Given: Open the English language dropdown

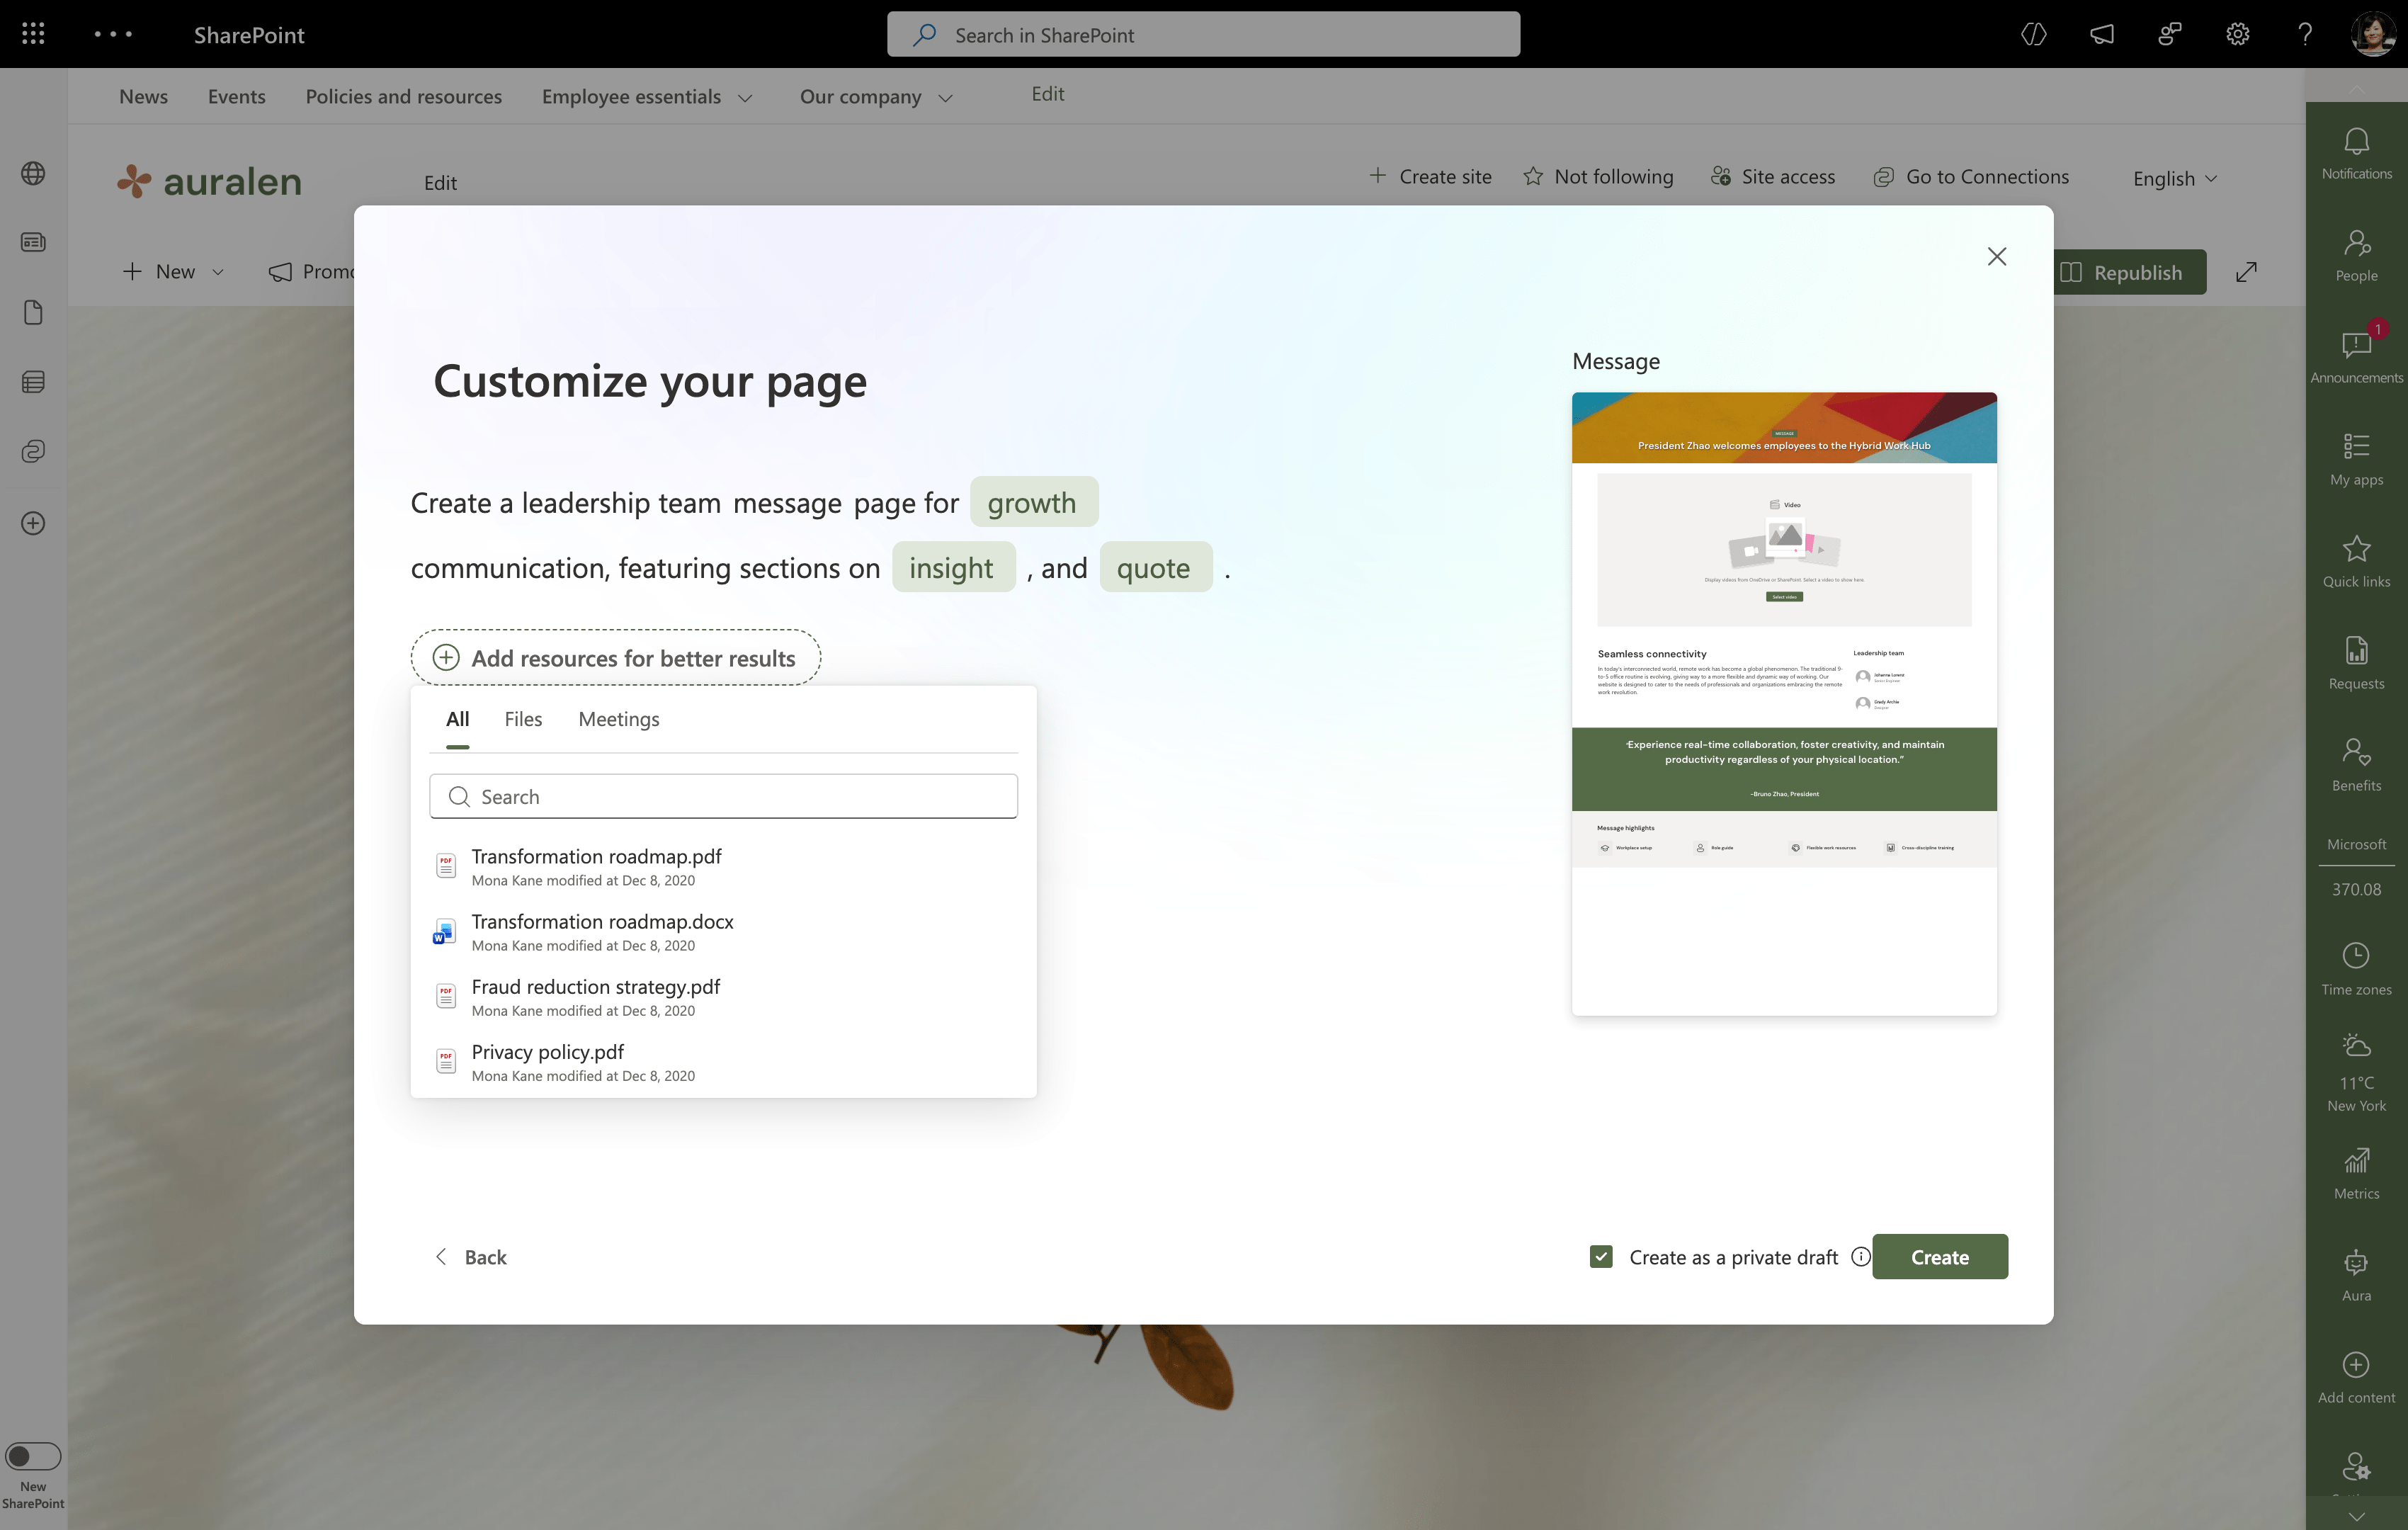Looking at the screenshot, I should (2175, 179).
